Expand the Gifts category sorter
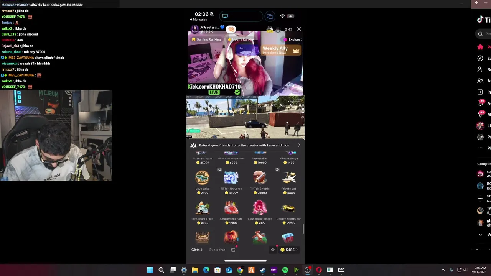This screenshot has width=491, height=276. click(x=197, y=250)
